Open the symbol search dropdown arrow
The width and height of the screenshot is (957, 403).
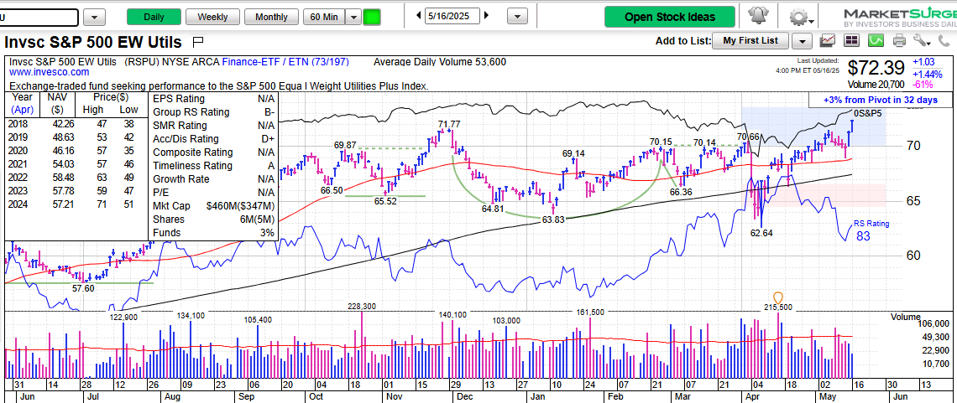coord(94,17)
